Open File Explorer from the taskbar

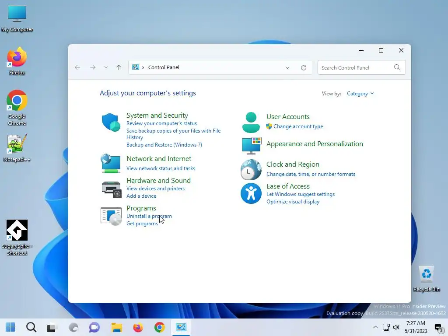pos(116,327)
